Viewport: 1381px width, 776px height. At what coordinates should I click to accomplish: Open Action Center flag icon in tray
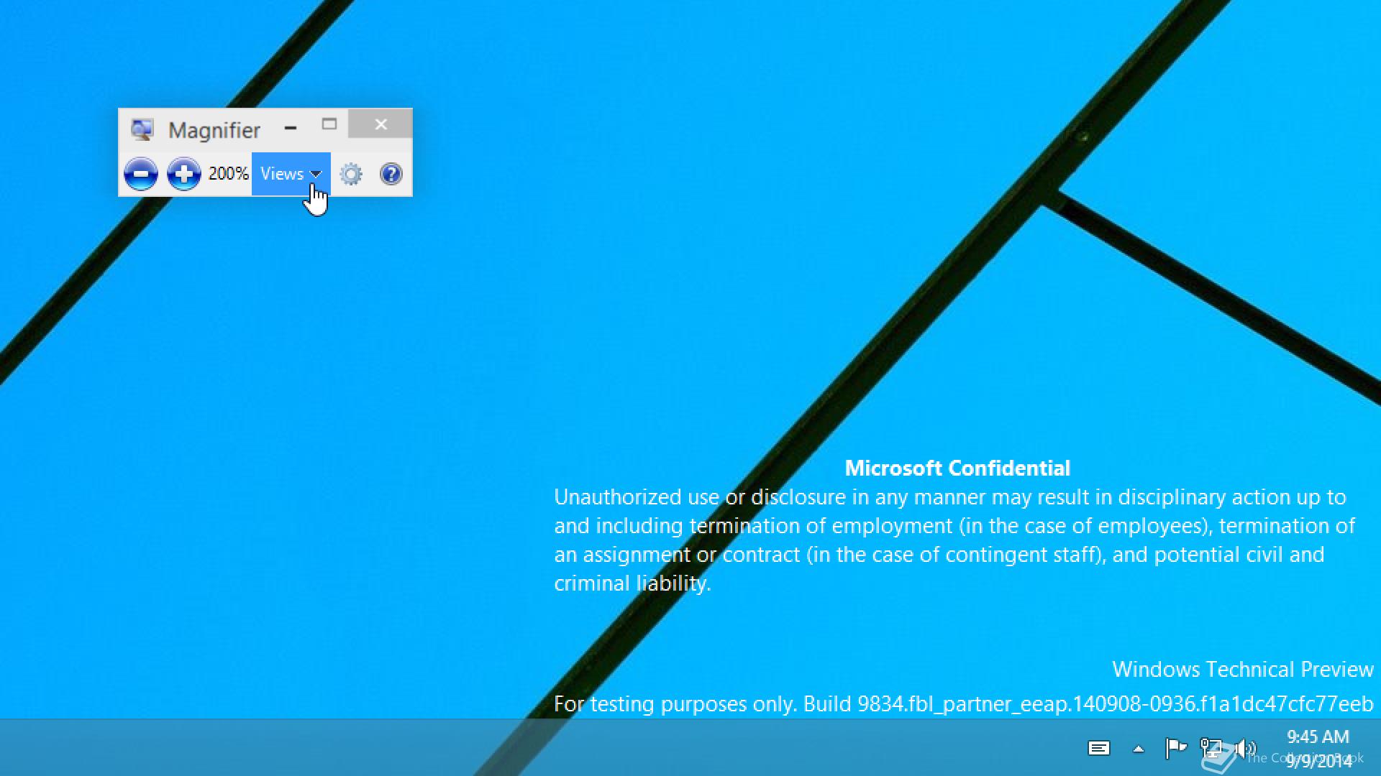pos(1176,749)
